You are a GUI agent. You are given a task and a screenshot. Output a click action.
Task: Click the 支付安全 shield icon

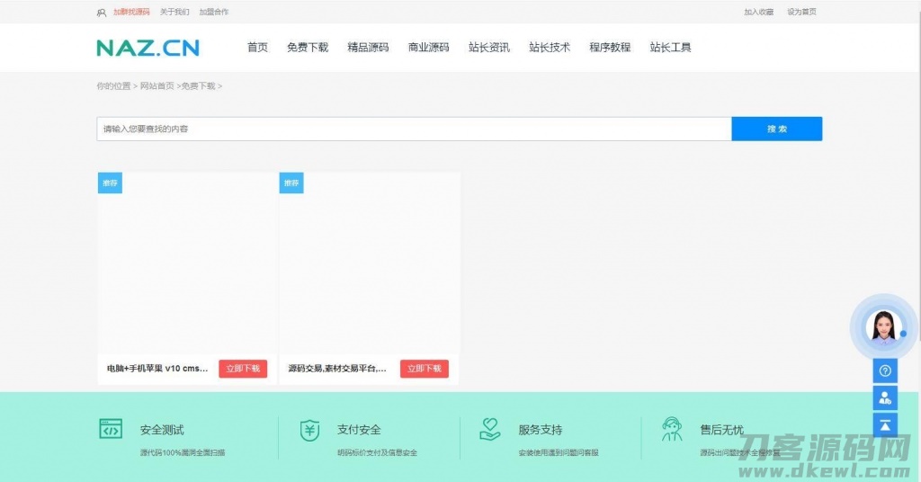coord(309,430)
